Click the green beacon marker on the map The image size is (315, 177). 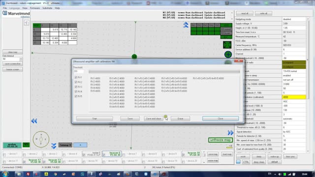pyautogui.click(x=134, y=57)
